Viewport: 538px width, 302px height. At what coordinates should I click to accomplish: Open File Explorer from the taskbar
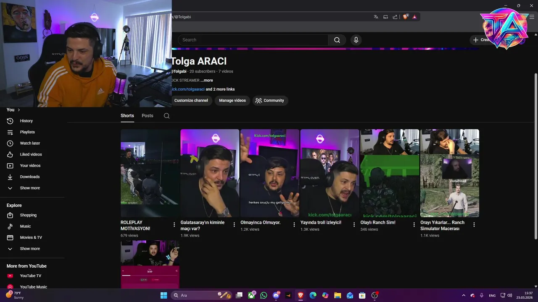click(x=338, y=295)
